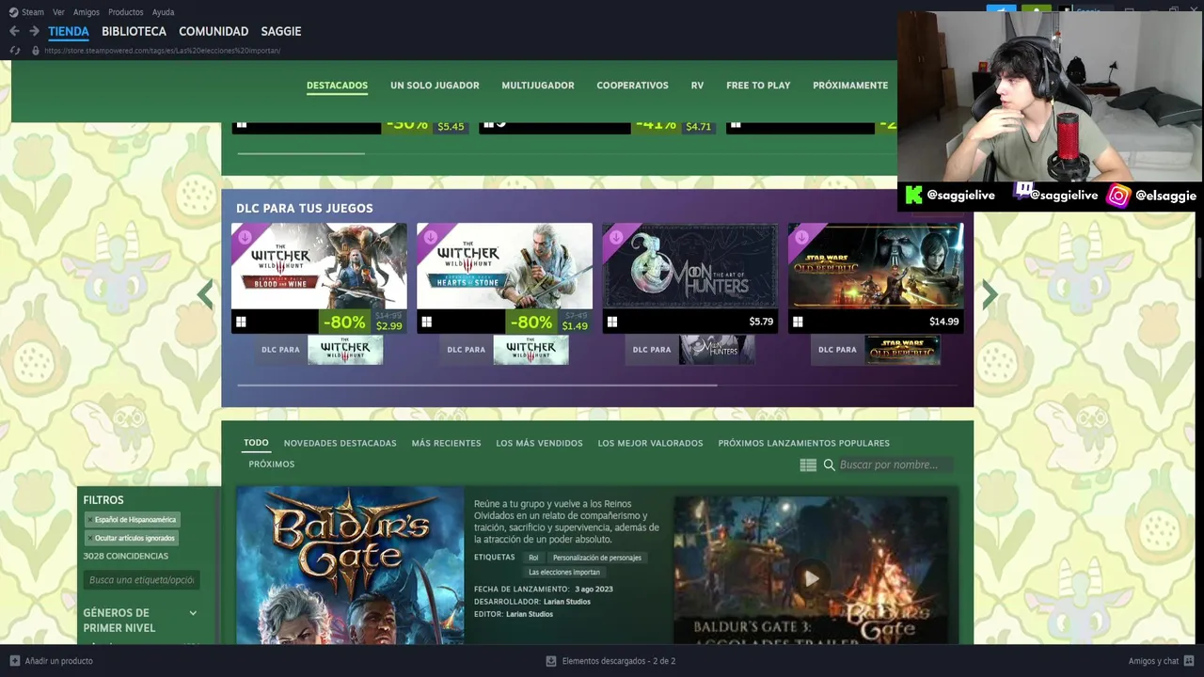The height and width of the screenshot is (677, 1204).
Task: Click the Old Republic base game link
Action: coord(902,350)
